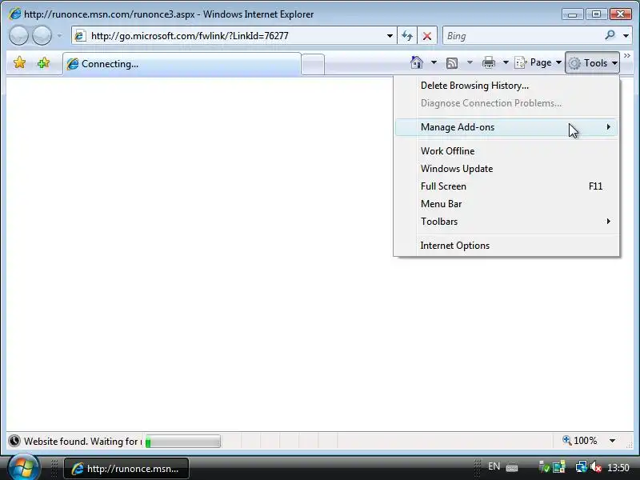Click the EN language indicator
This screenshot has height=480, width=640.
point(494,466)
